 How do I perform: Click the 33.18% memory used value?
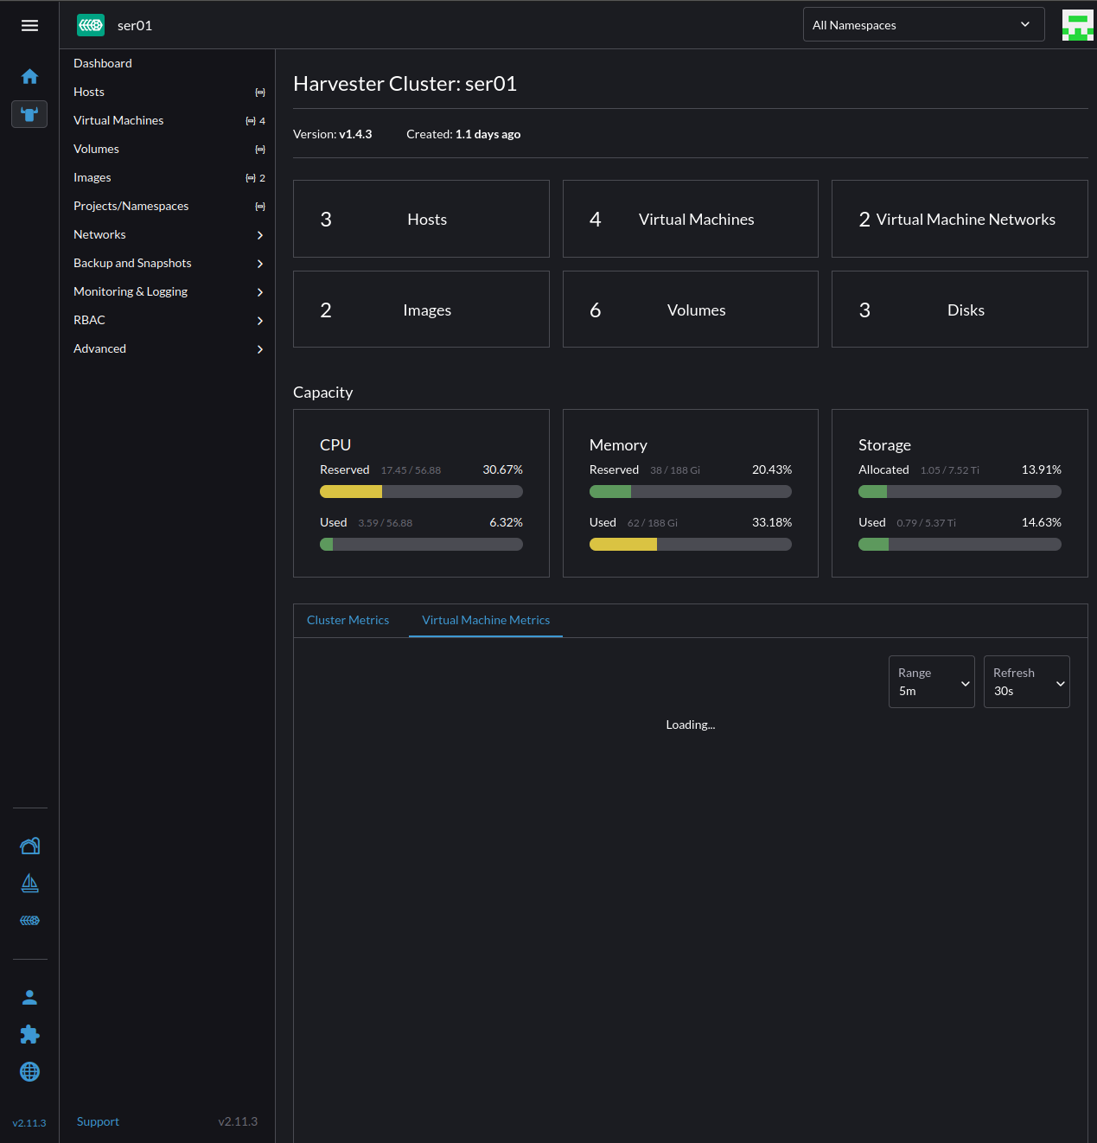(772, 522)
